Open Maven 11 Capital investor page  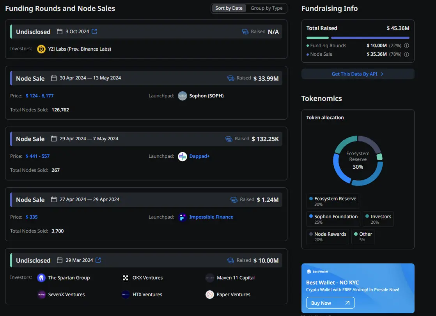tap(236, 278)
